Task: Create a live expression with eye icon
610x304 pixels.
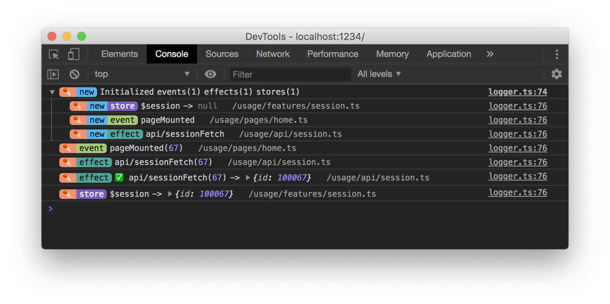Action: coord(210,74)
